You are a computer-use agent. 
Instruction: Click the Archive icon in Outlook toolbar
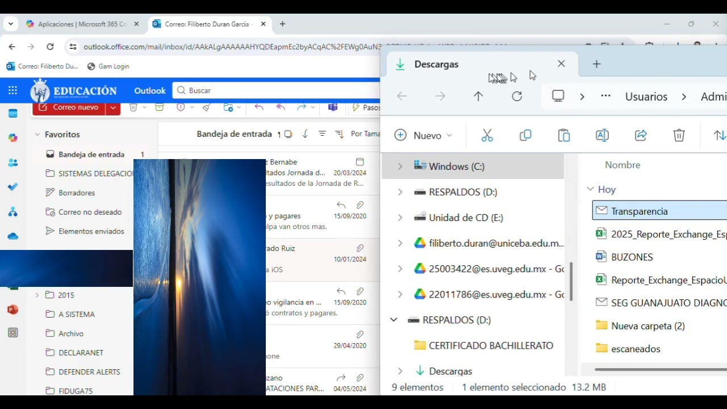(x=160, y=107)
